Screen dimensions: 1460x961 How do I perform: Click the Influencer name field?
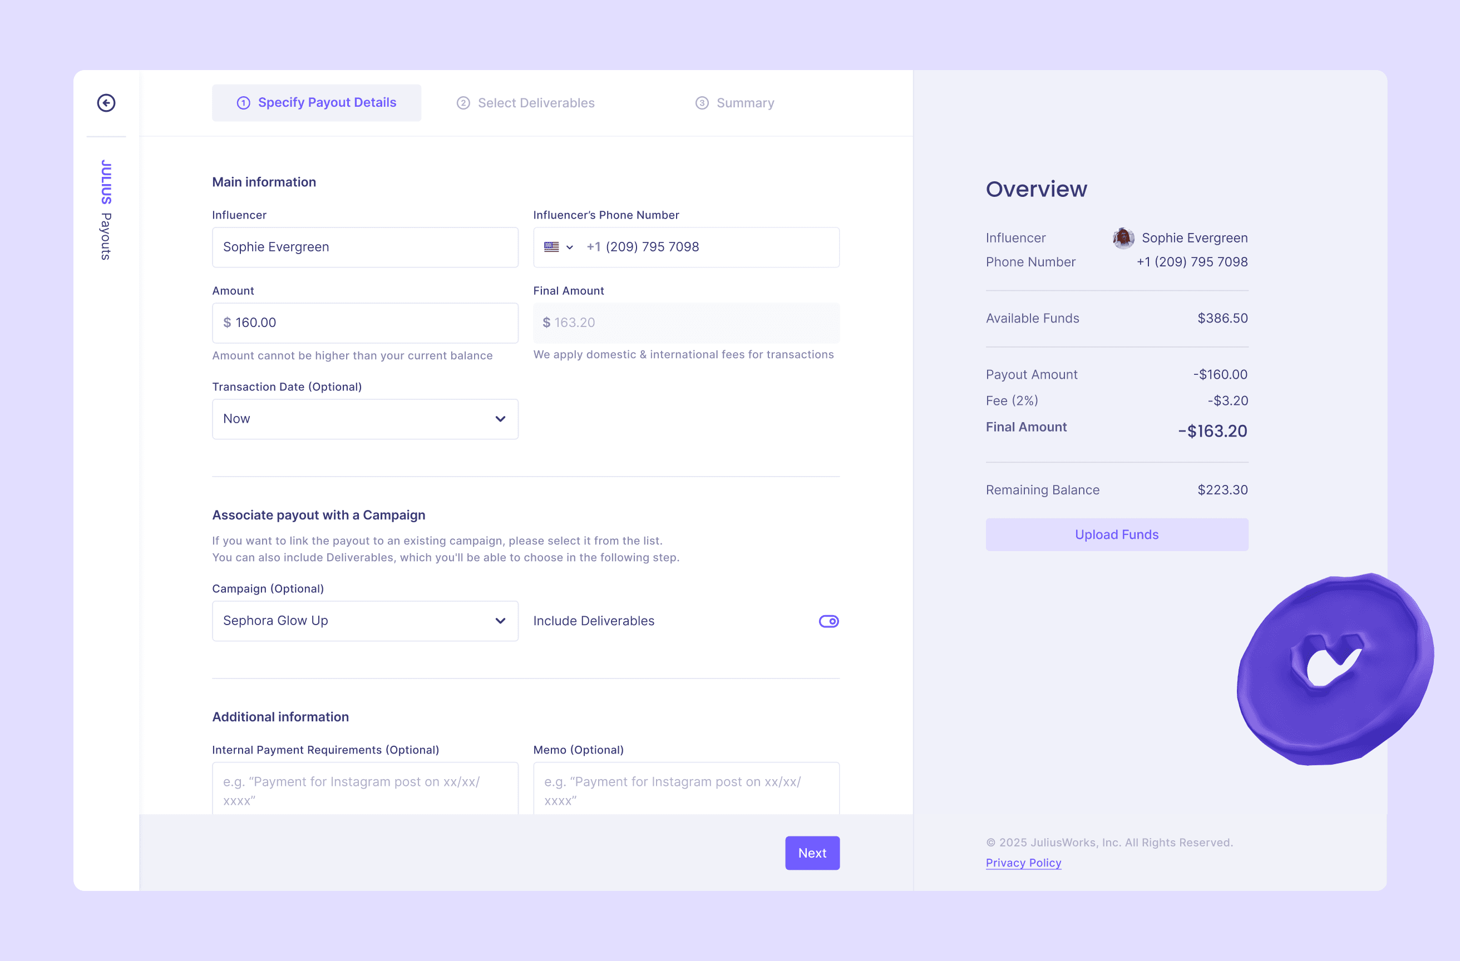pyautogui.click(x=365, y=247)
